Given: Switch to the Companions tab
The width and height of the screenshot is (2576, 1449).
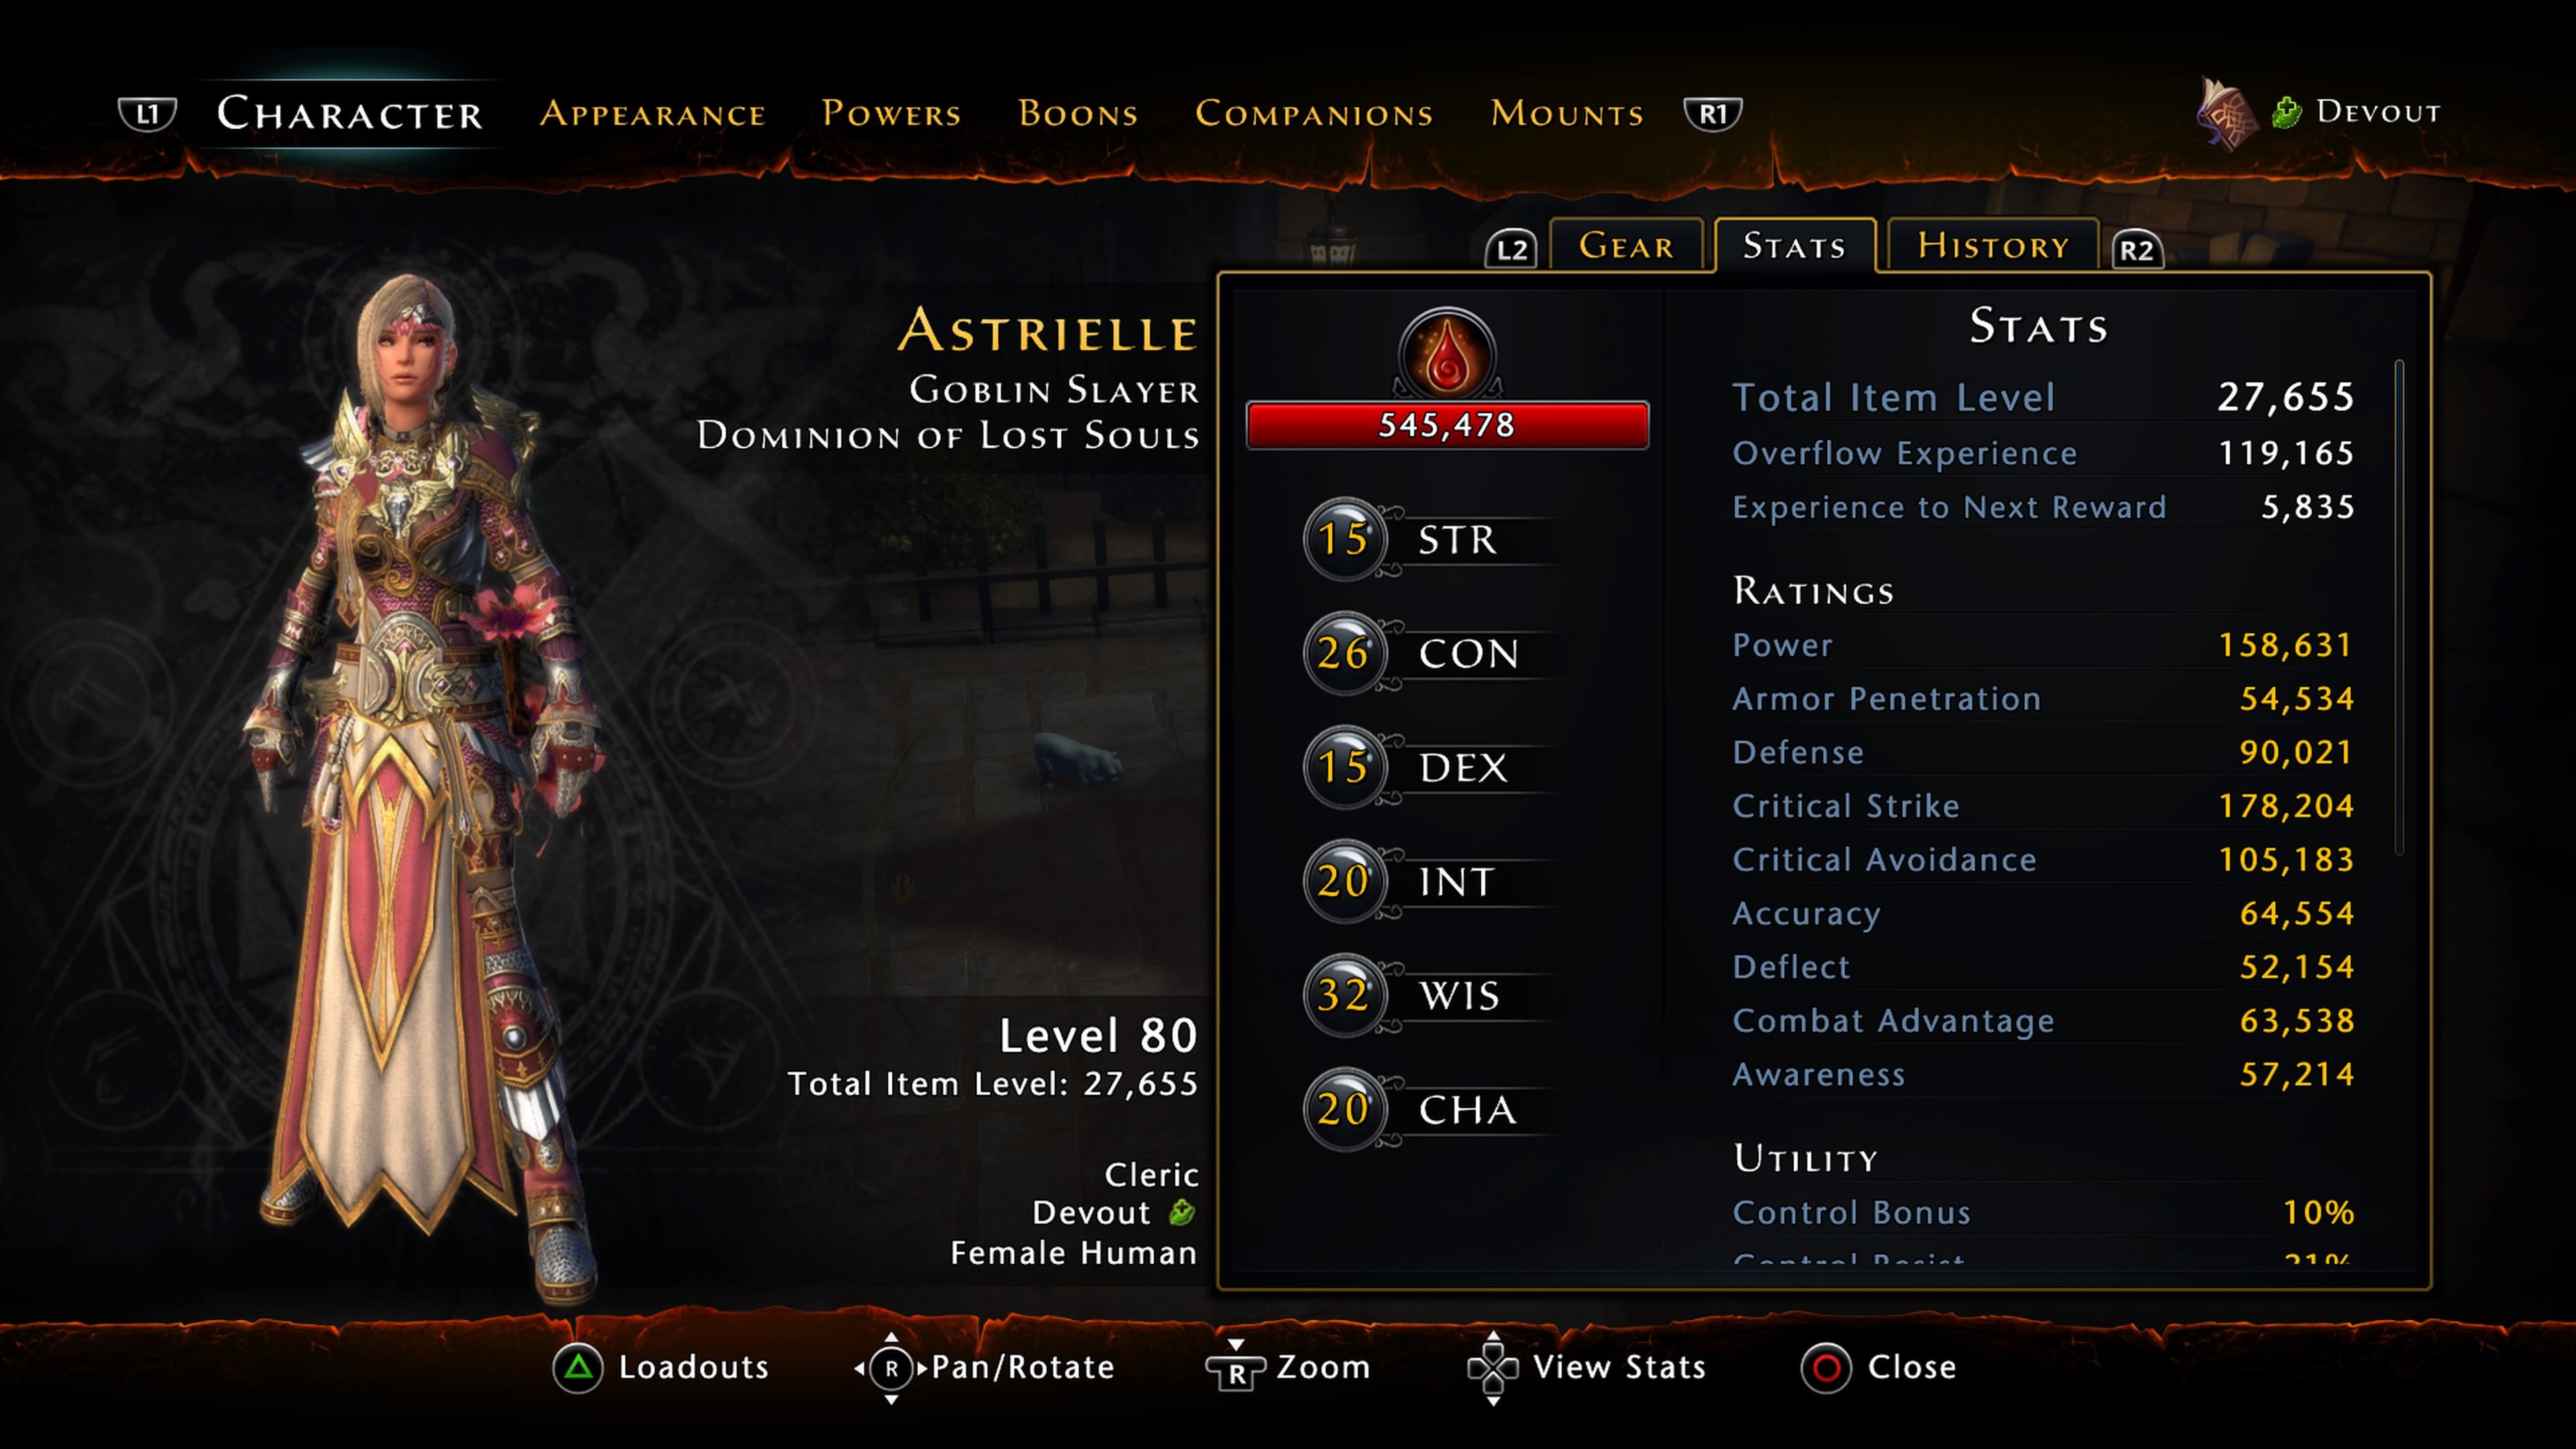Looking at the screenshot, I should click(1314, 113).
